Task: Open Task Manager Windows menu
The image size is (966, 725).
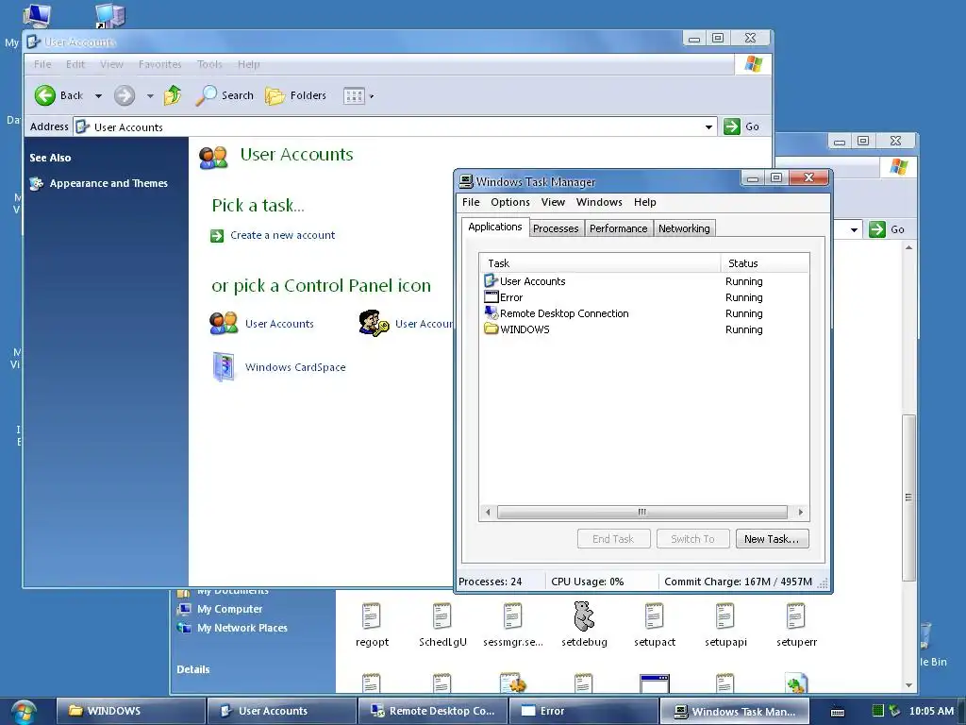Action: point(599,202)
